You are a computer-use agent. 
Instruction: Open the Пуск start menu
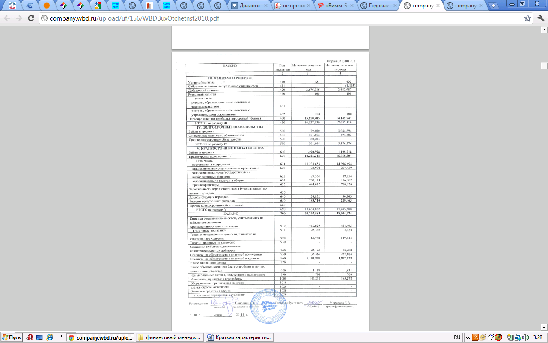[12, 337]
